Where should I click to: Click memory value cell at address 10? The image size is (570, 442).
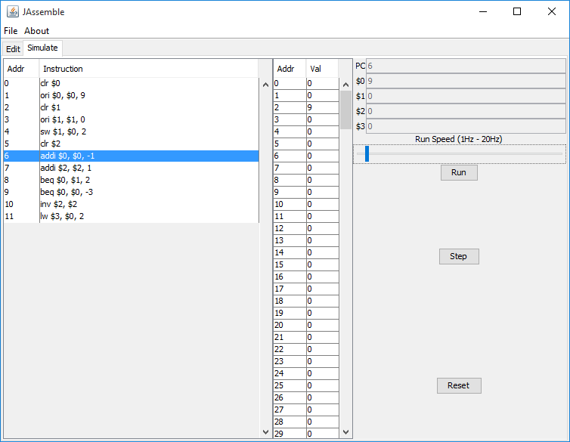click(x=323, y=204)
